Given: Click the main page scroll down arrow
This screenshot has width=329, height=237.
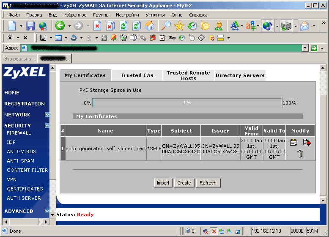Looking at the screenshot, I should pyautogui.click(x=323, y=201).
